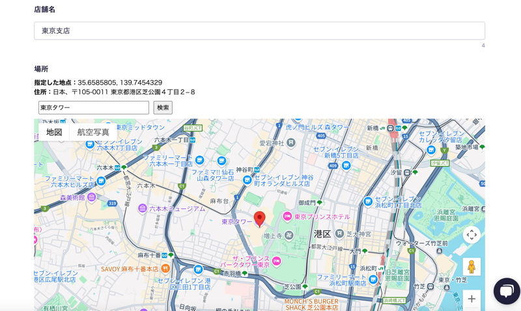The height and width of the screenshot is (311, 521).
Task: Click the 六本木ミュージアム museum marker
Action: 143,208
